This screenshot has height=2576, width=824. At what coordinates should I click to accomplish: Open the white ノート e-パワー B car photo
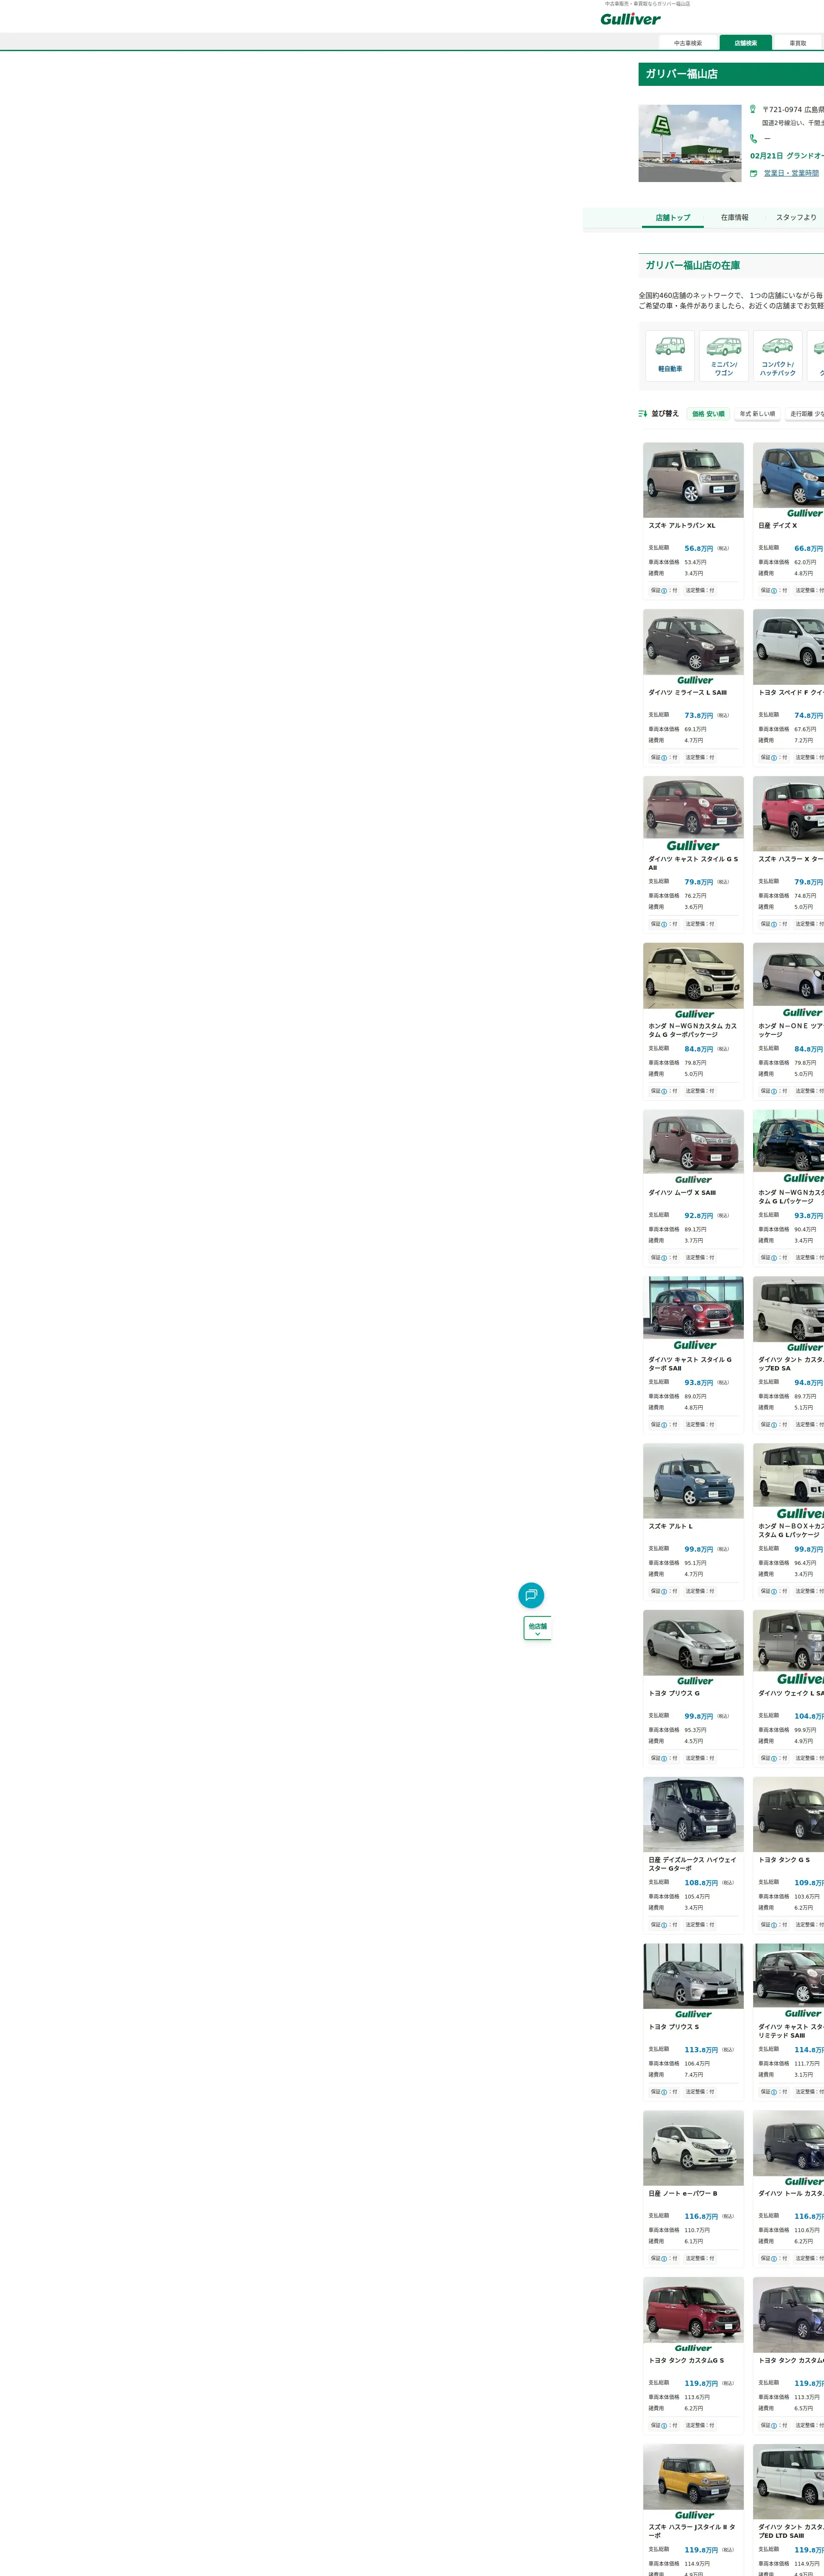coord(694,2148)
